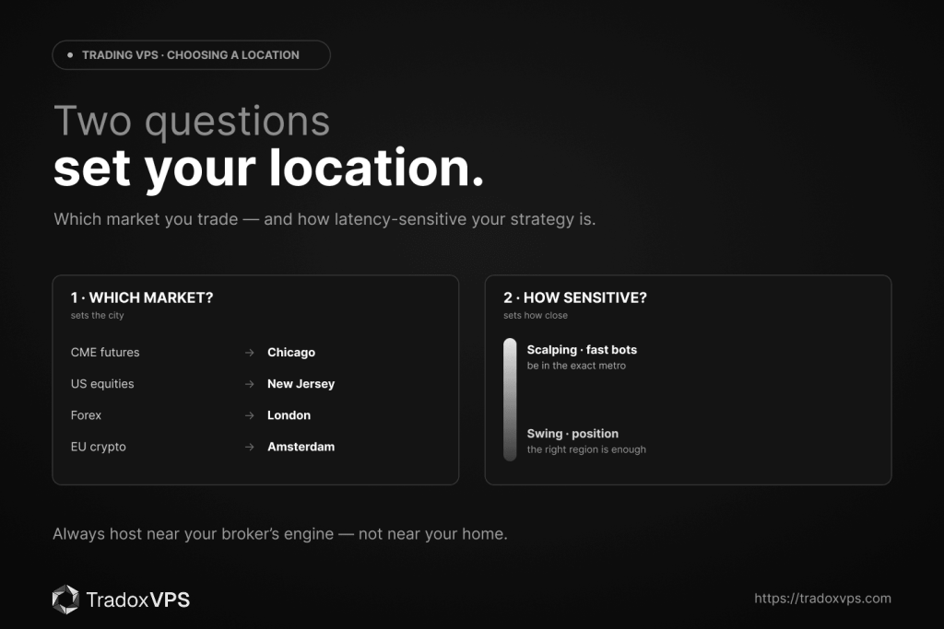This screenshot has height=629, width=944.
Task: Click the 1 · WHICH MARKET? heading
Action: point(142,297)
